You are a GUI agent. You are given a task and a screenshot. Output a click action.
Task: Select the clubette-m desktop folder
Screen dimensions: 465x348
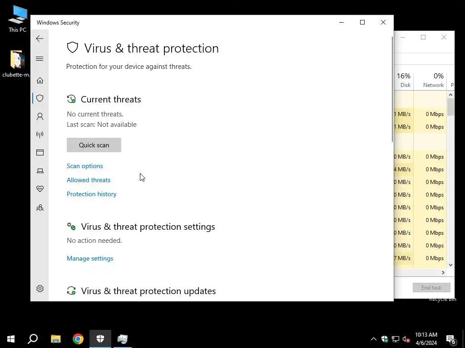click(x=17, y=63)
